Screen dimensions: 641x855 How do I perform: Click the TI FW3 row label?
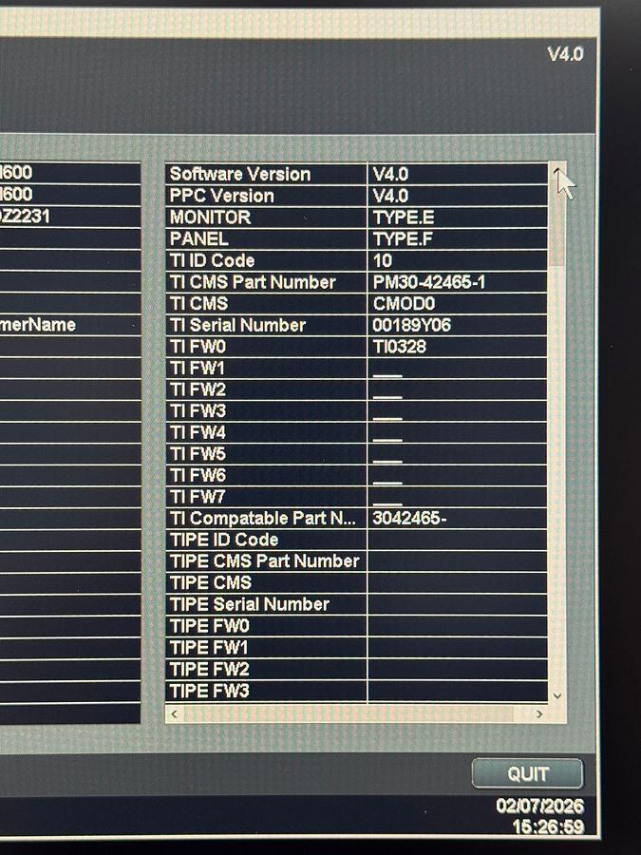[x=198, y=410]
